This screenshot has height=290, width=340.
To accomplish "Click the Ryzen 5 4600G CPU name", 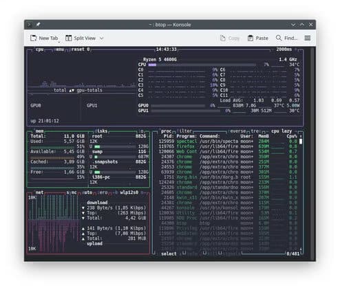I will pyautogui.click(x=160, y=60).
